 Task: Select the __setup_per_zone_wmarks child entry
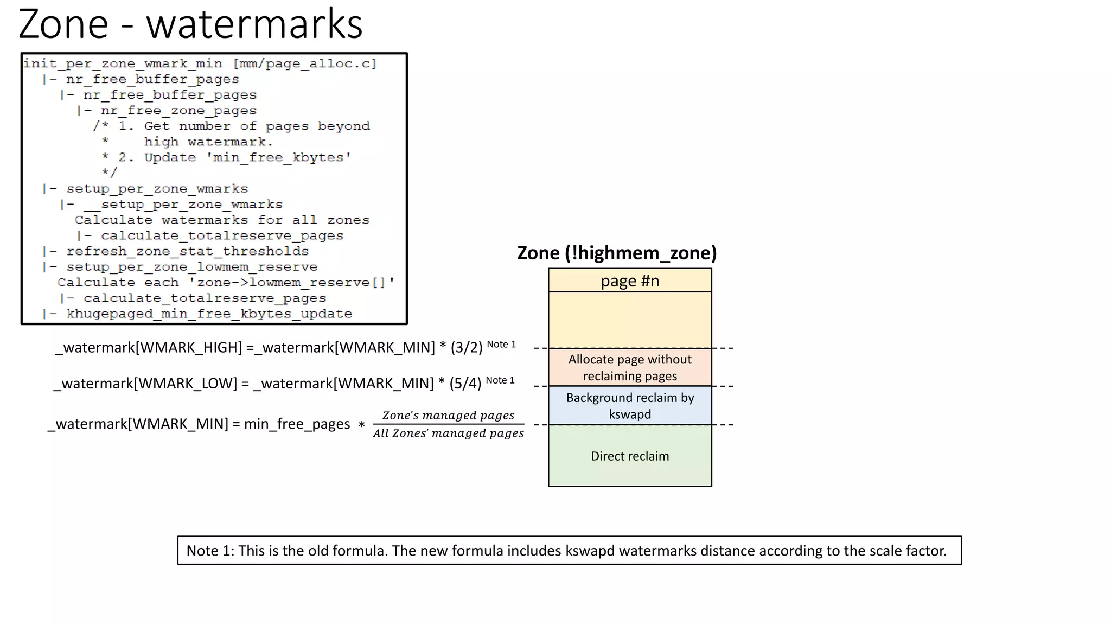182,205
